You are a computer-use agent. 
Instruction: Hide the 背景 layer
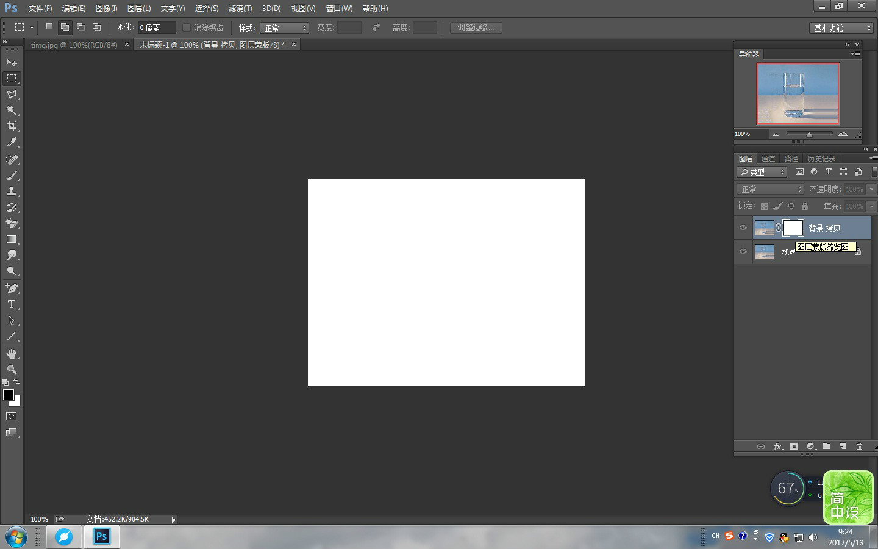click(x=743, y=251)
